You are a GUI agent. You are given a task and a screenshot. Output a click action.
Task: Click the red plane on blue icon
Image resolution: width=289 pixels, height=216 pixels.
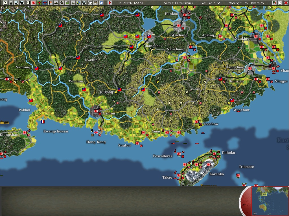point(45,3)
